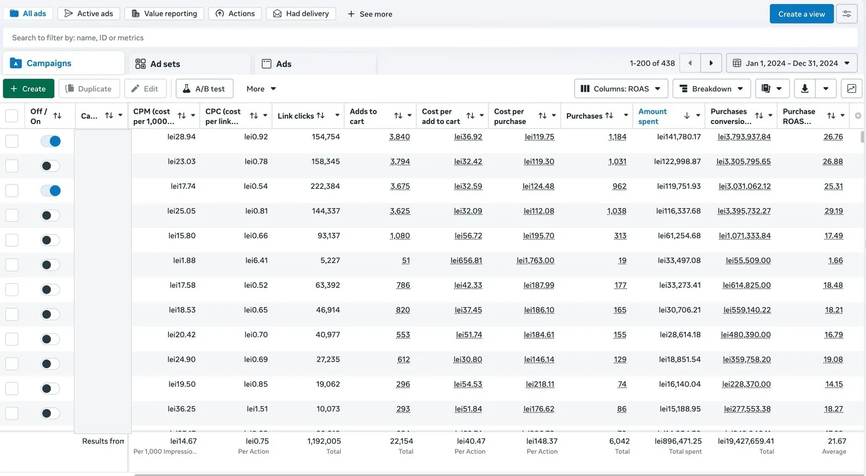Expand the Columns: ROAS dropdown
The image size is (866, 476).
pos(621,89)
